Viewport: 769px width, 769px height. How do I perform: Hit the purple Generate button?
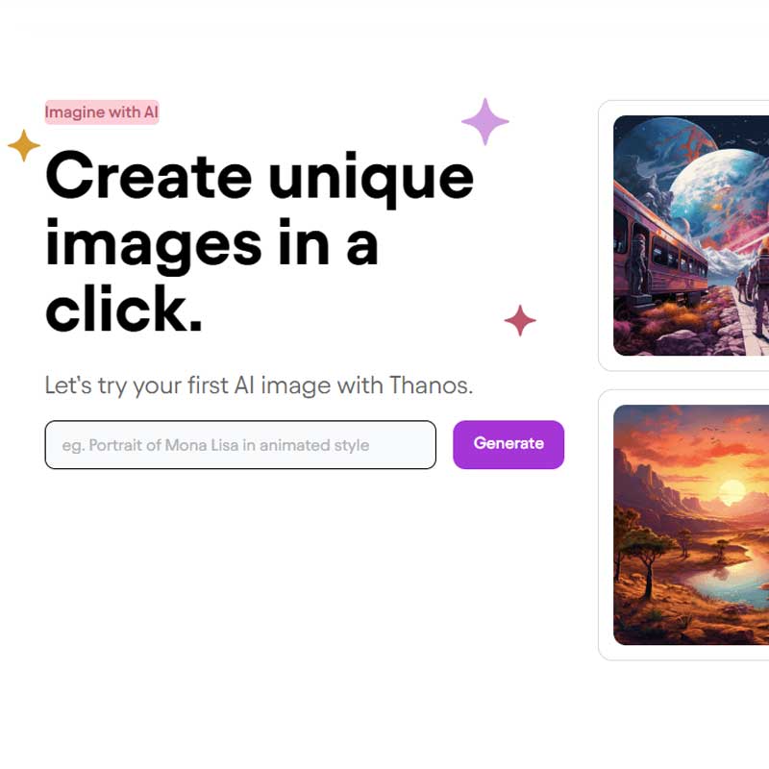[x=509, y=444]
